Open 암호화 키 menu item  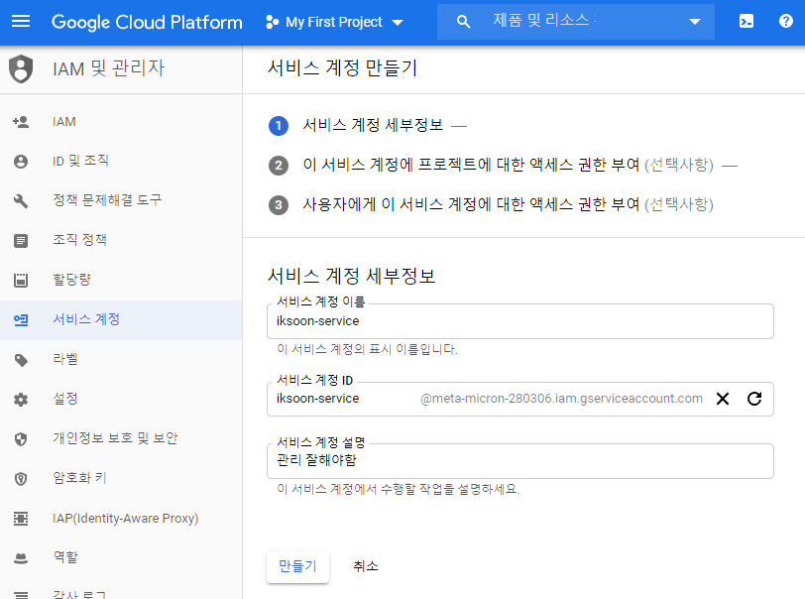point(121,478)
